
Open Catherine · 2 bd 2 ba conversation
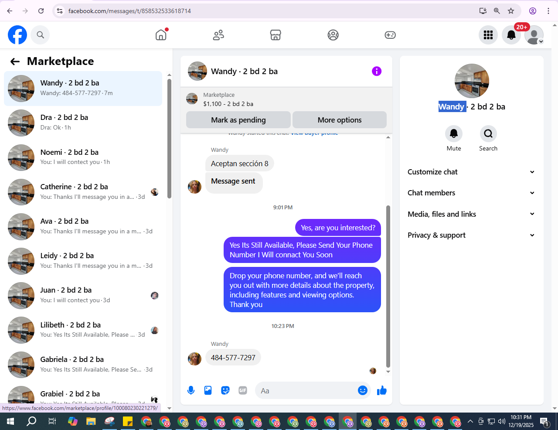83,192
